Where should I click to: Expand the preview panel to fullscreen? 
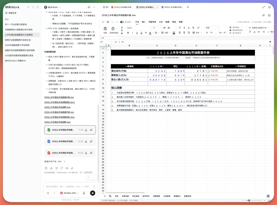click(264, 7)
